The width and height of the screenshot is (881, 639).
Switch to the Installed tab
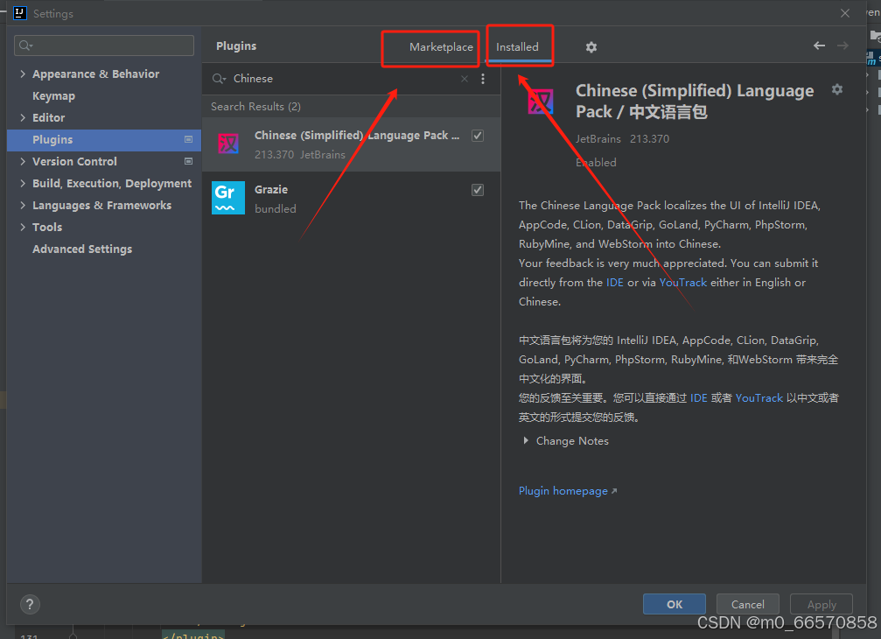coord(517,47)
